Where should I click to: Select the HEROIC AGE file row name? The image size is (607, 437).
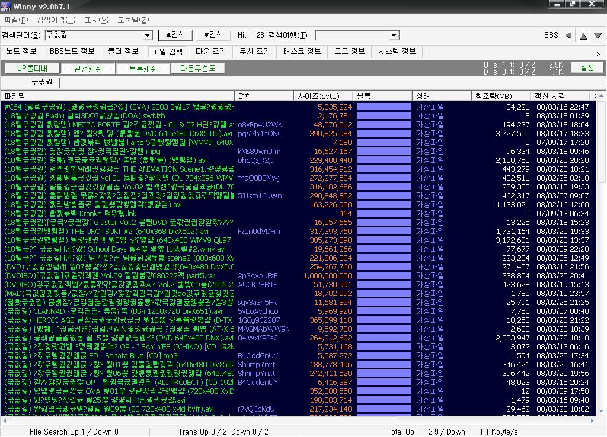pyautogui.click(x=118, y=320)
